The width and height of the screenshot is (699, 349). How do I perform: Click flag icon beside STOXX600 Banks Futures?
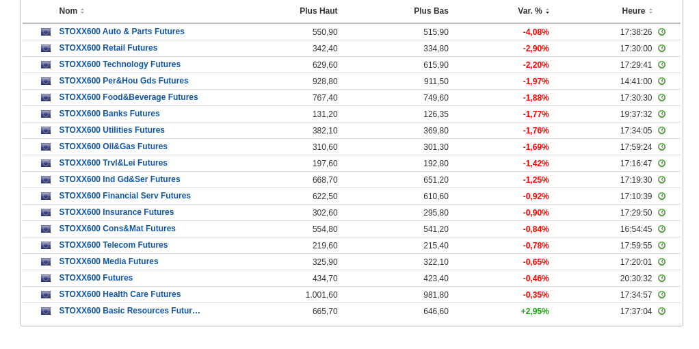click(46, 114)
